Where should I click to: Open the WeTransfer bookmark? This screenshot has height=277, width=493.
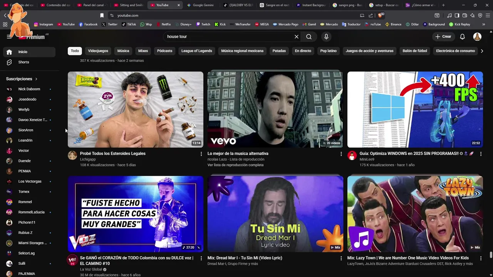(240, 24)
